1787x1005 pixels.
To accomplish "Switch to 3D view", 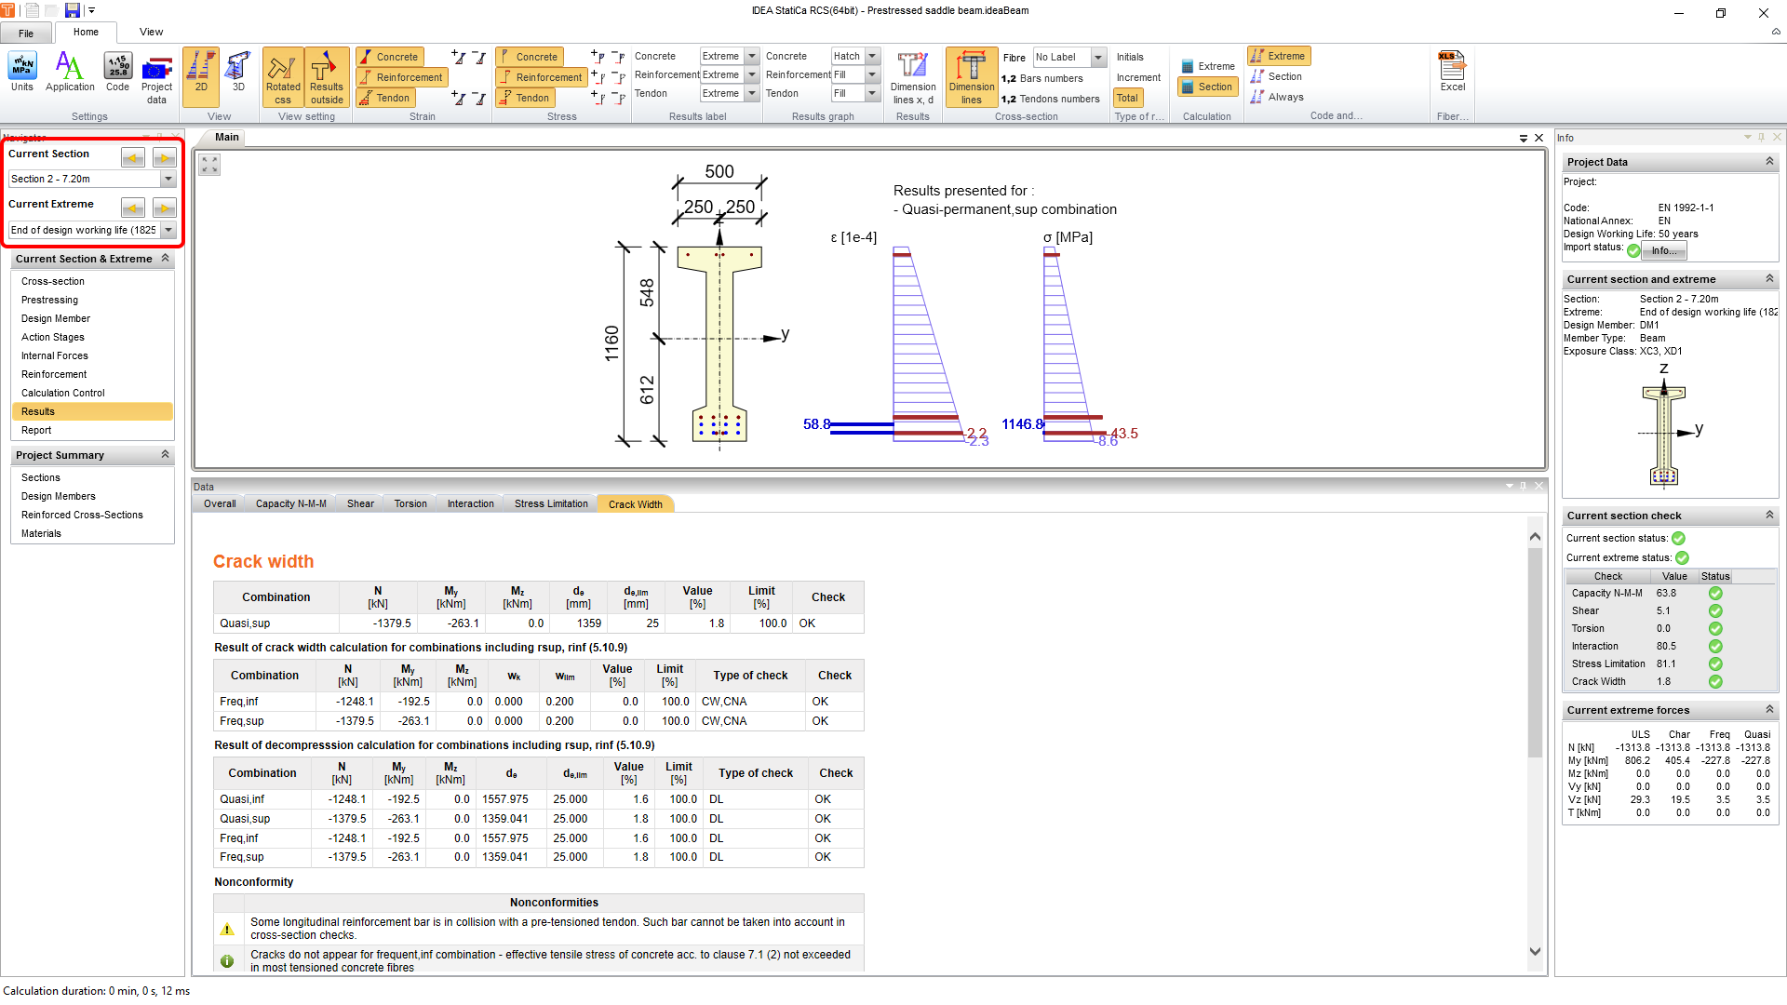I will (238, 73).
